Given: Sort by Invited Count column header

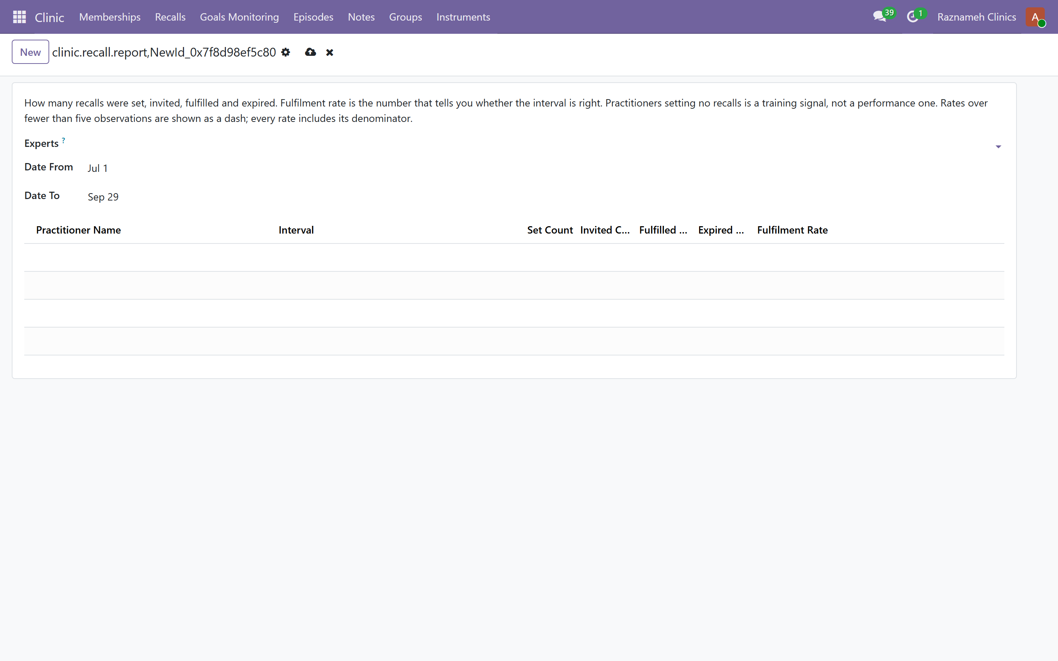Looking at the screenshot, I should (x=605, y=230).
